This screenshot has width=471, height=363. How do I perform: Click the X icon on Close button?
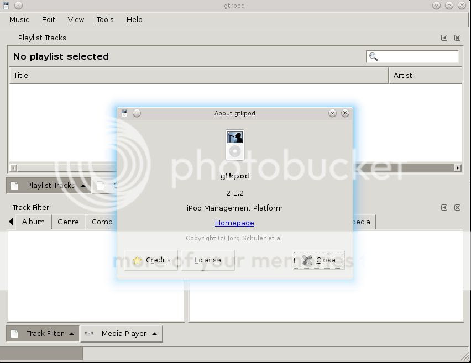(307, 260)
